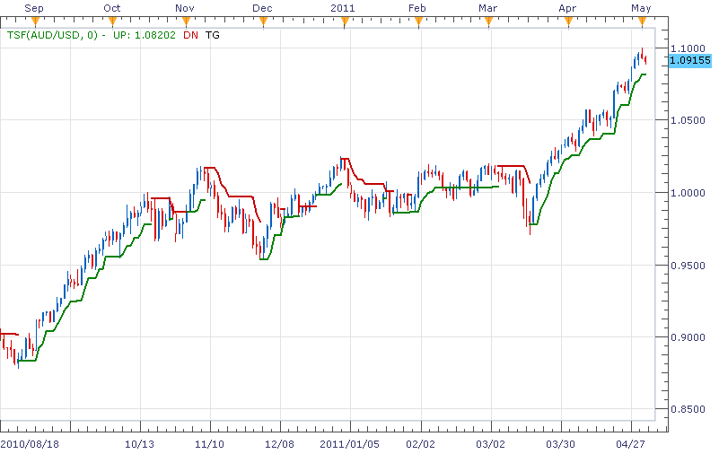Image resolution: width=719 pixels, height=454 pixels.
Task: Click the orange marker under Nov
Action: [186, 22]
